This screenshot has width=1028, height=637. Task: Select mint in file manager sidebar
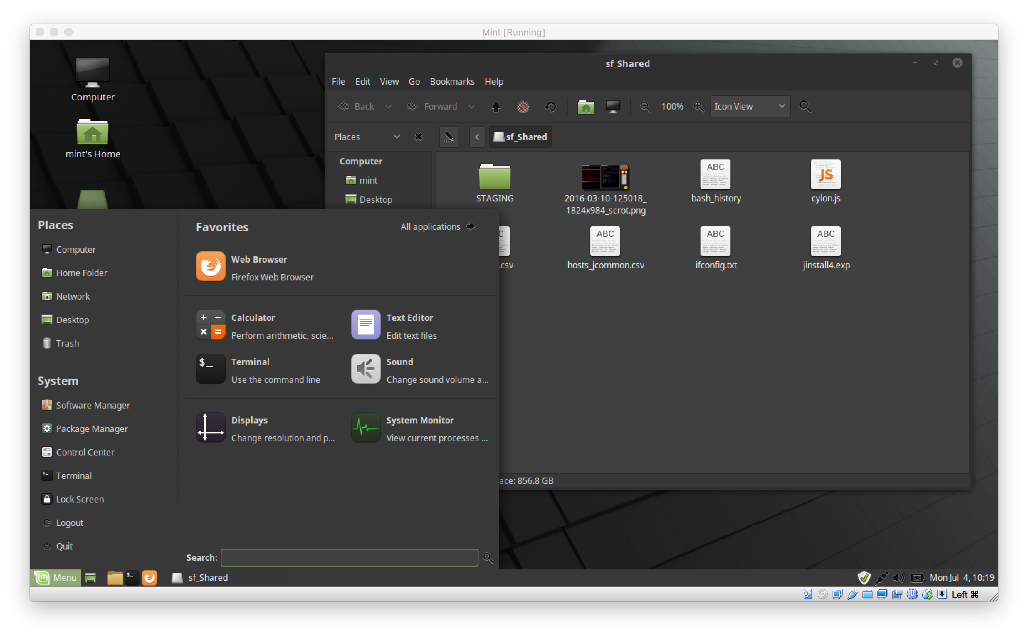coord(362,180)
